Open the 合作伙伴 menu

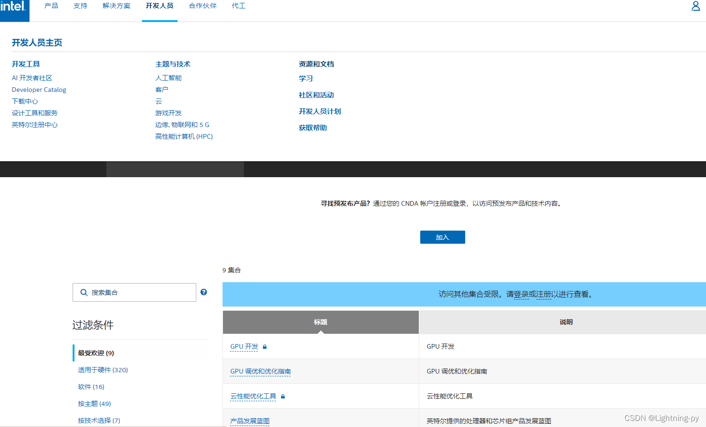tap(203, 6)
